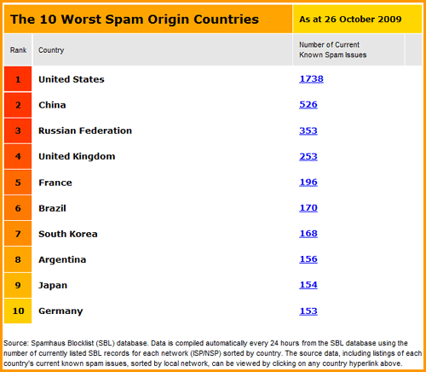Click the Russian Federation count 353
The height and width of the screenshot is (372, 426).
(x=308, y=131)
